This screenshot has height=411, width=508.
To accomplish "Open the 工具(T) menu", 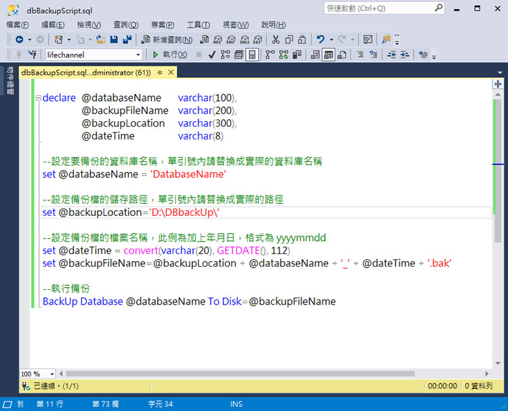I will click(198, 24).
